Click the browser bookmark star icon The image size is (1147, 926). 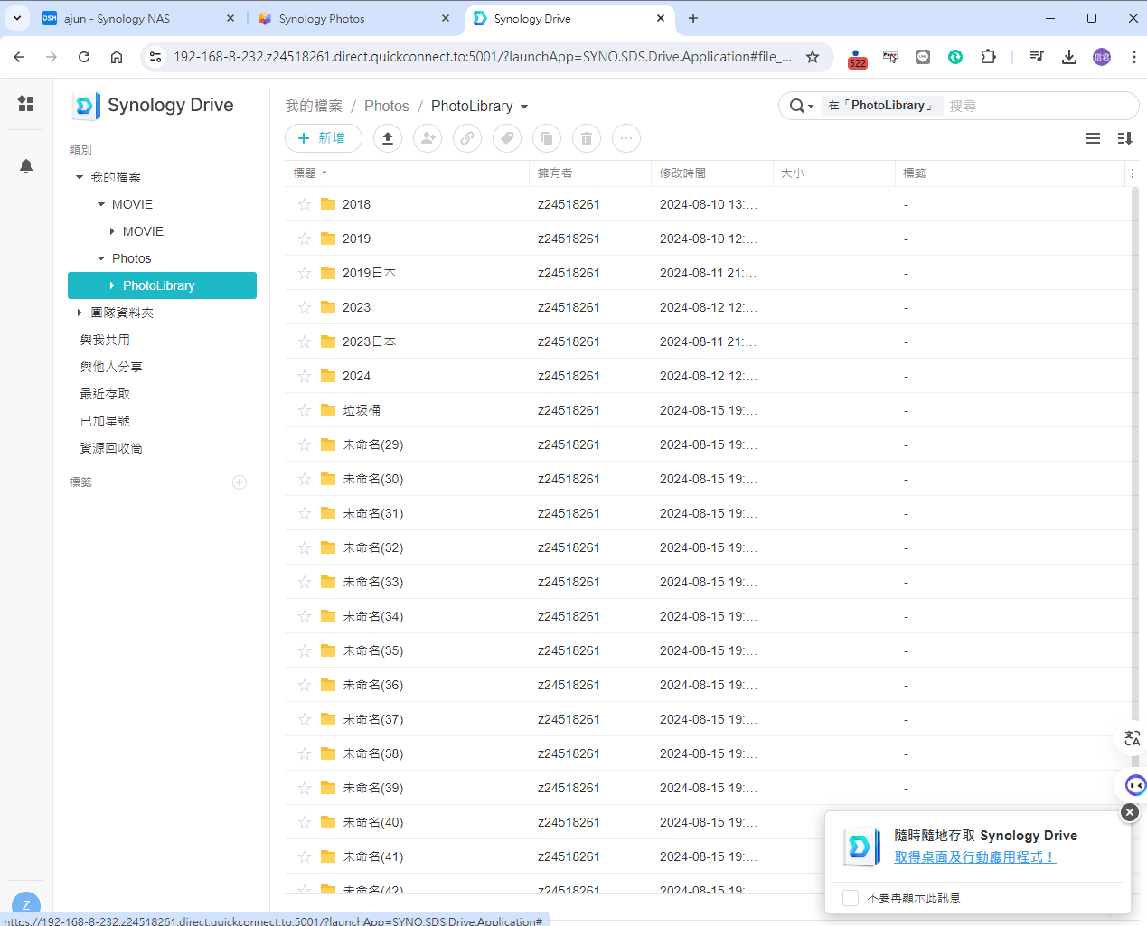(813, 57)
